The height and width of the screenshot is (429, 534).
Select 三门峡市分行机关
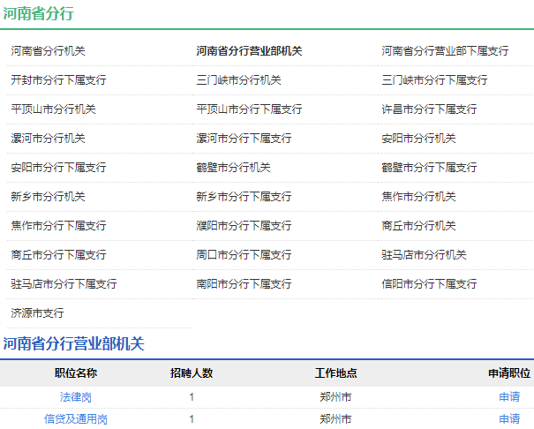238,80
